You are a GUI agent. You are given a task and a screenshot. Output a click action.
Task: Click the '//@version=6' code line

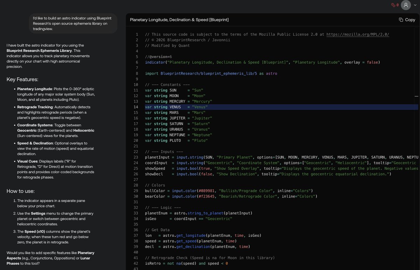(x=159, y=57)
